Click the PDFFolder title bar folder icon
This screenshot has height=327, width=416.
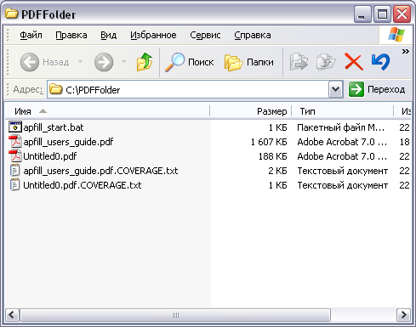pos(11,13)
